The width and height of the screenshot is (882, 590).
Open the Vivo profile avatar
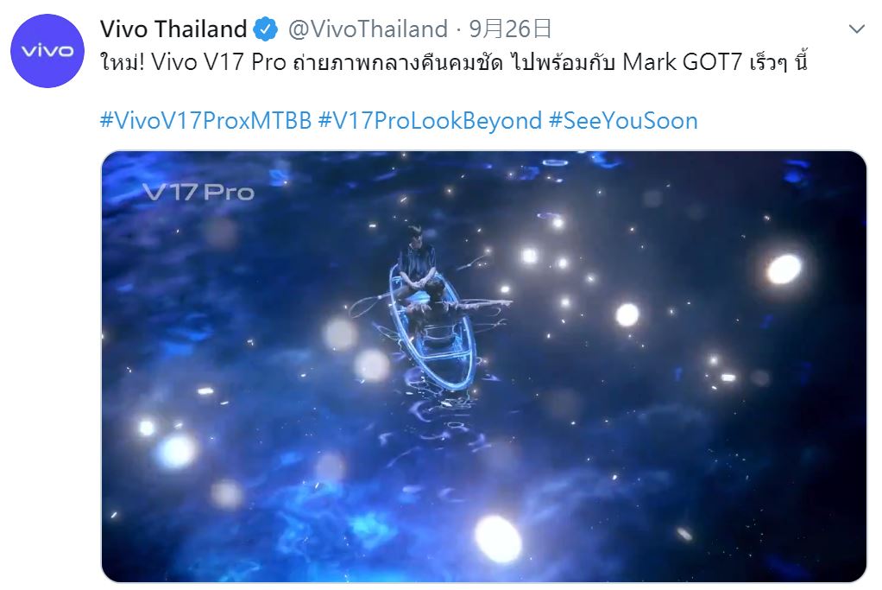47,51
